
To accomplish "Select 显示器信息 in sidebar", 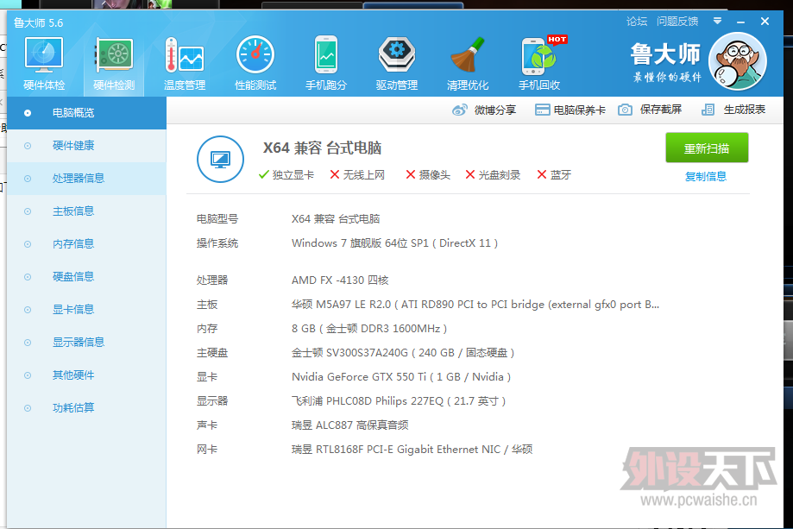I will coord(86,343).
